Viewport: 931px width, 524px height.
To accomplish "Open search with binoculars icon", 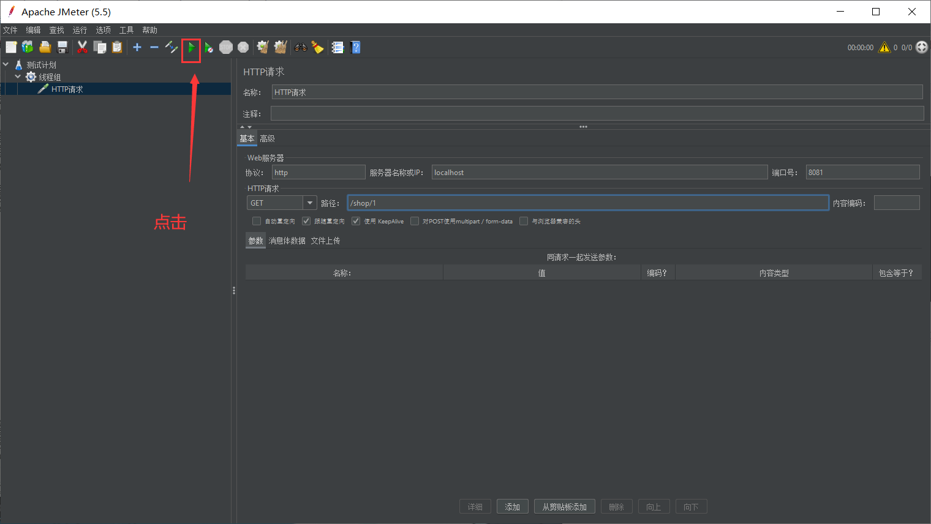I will [x=300, y=47].
